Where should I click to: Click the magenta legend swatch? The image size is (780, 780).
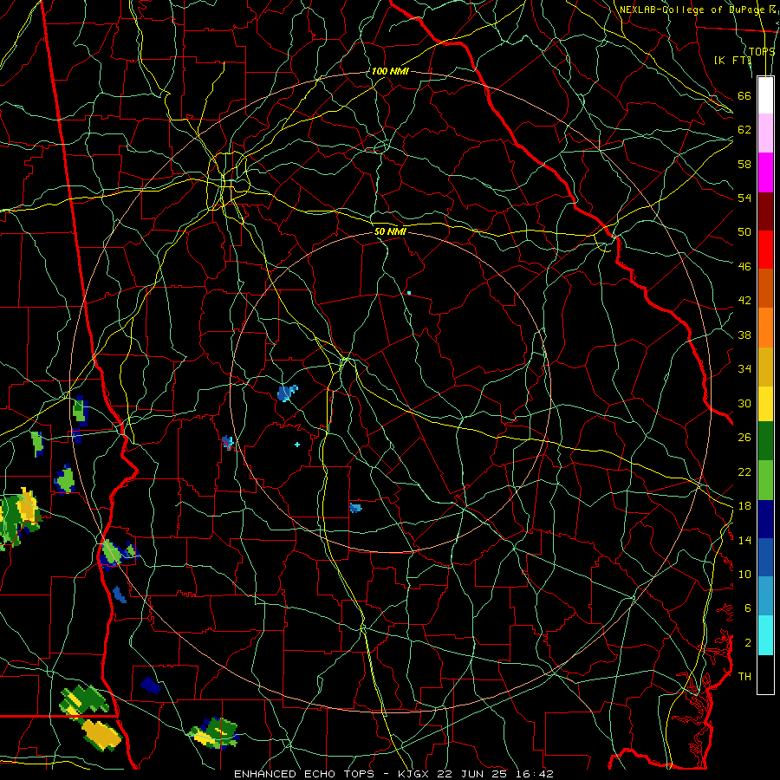tap(765, 172)
